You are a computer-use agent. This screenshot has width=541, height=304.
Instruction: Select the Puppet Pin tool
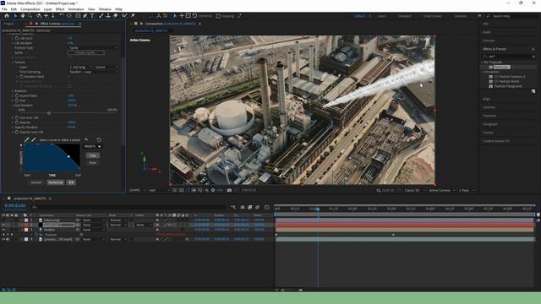pos(133,16)
